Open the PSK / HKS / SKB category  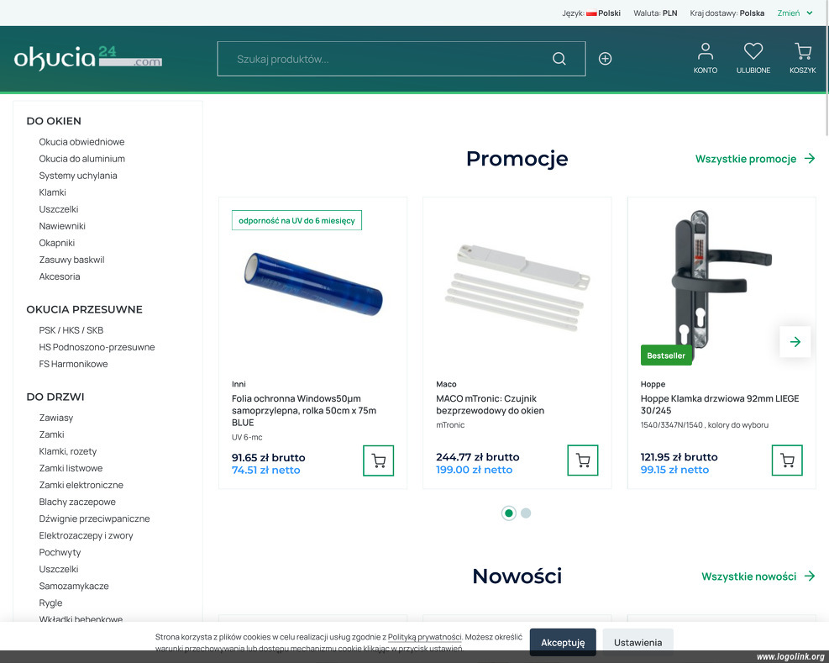tap(71, 330)
